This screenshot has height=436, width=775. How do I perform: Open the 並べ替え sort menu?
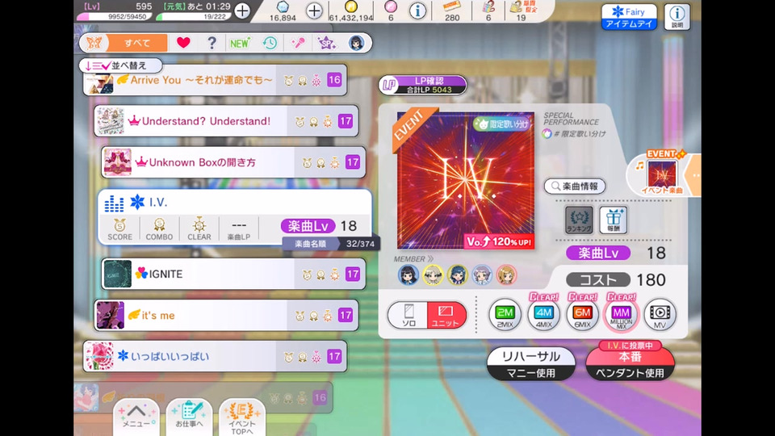(x=120, y=65)
